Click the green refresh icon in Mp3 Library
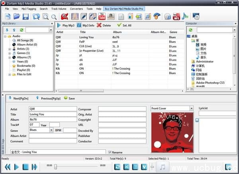 point(22,30)
